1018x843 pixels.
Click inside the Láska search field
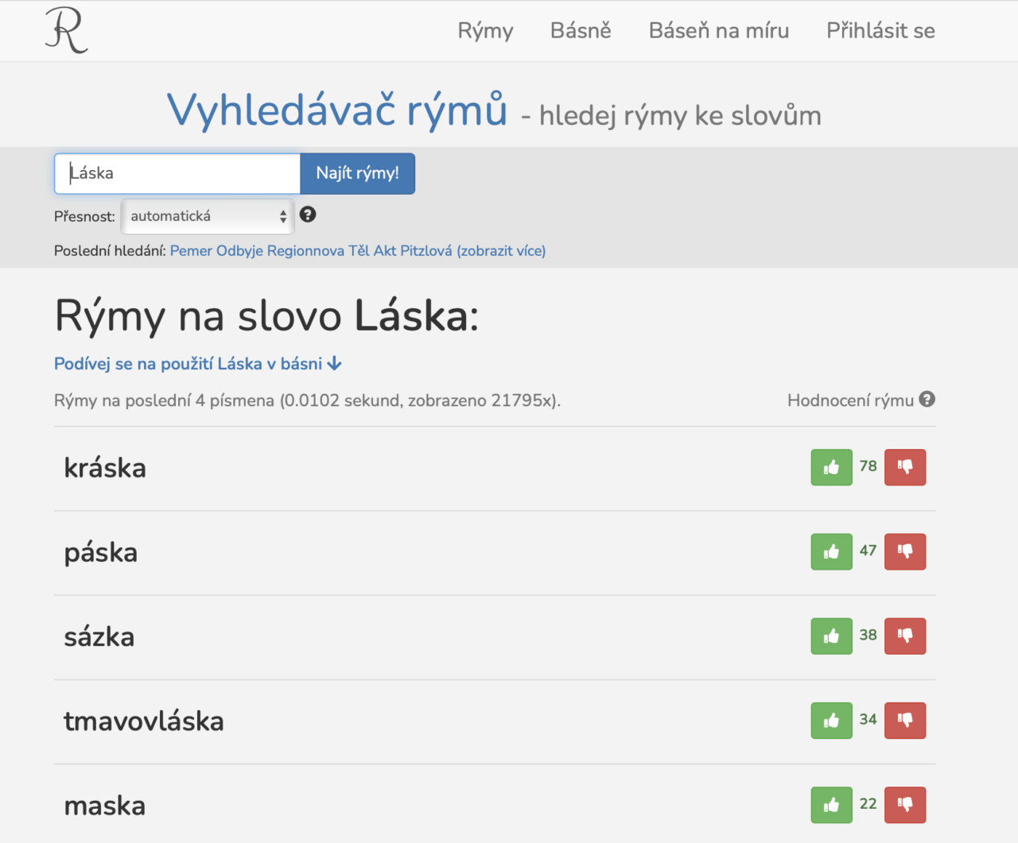pos(175,173)
